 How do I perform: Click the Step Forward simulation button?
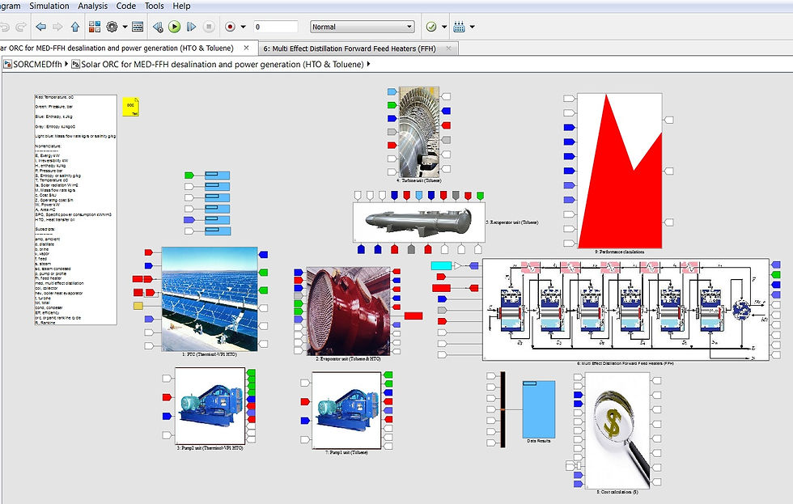pos(191,27)
